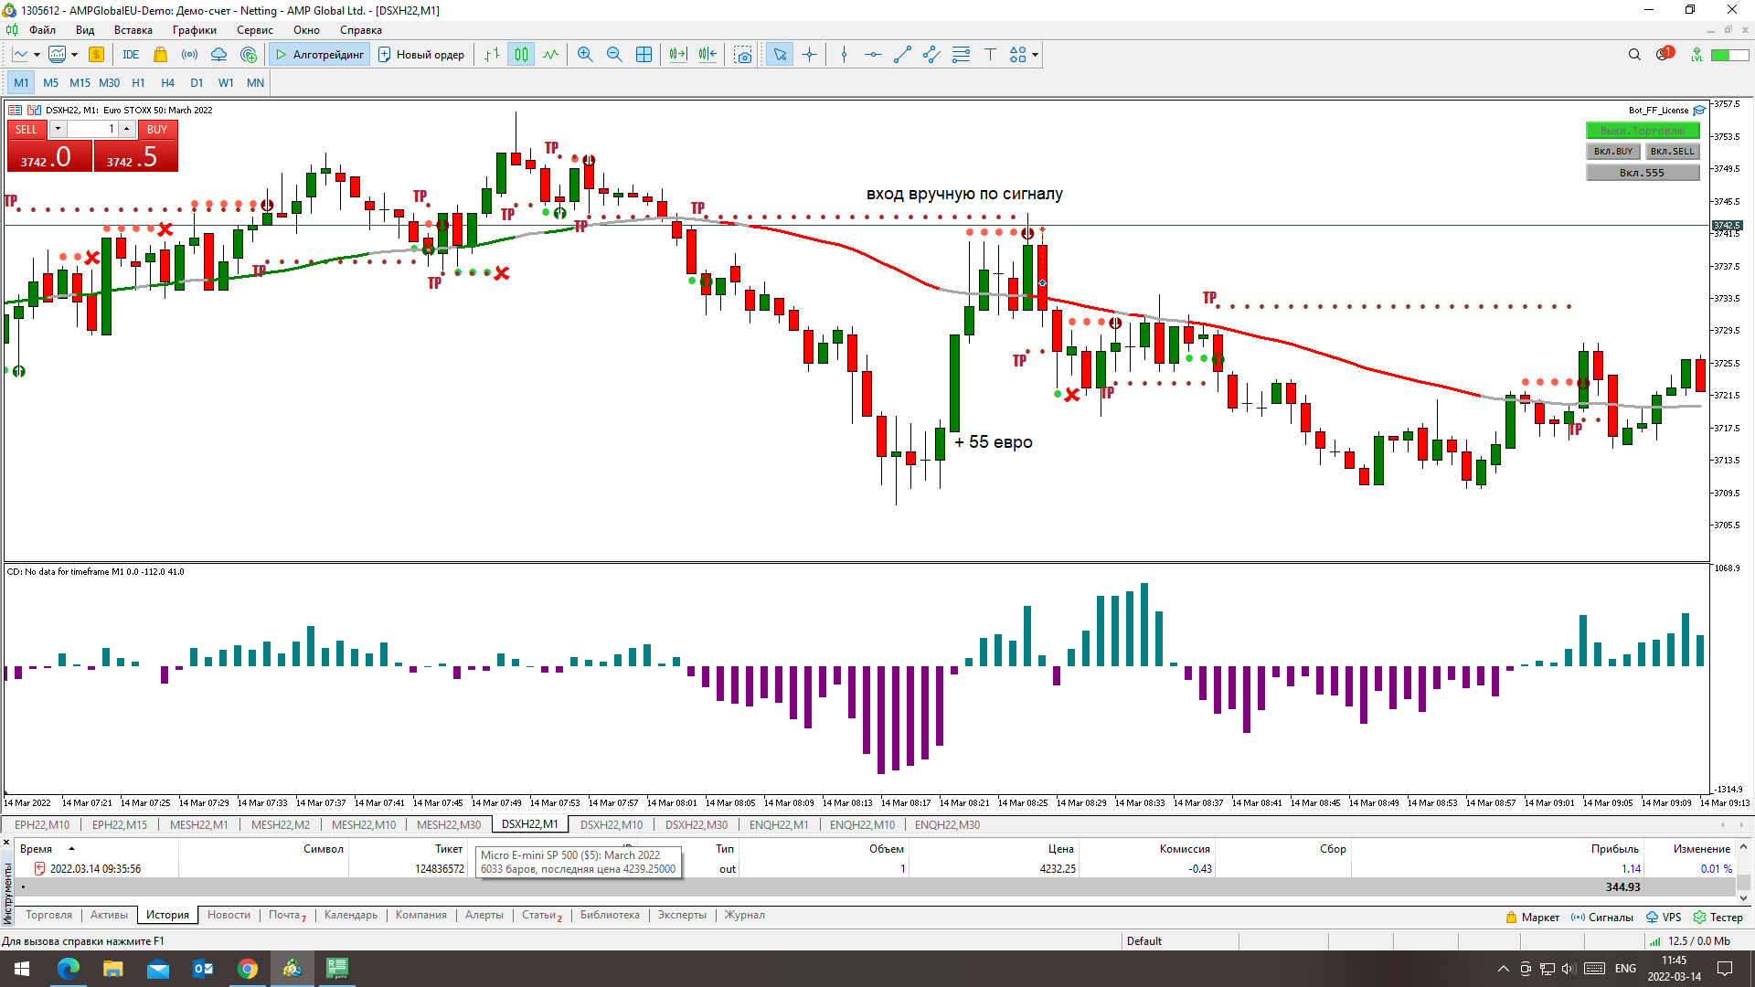Select the H4 timeframe
The height and width of the screenshot is (987, 1755).
pyautogui.click(x=167, y=82)
